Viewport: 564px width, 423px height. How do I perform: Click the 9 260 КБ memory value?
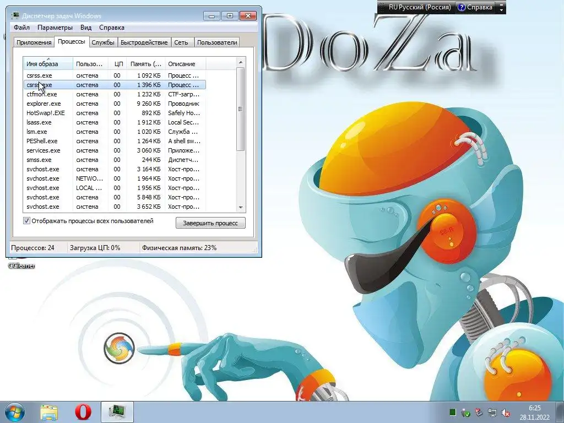click(149, 104)
